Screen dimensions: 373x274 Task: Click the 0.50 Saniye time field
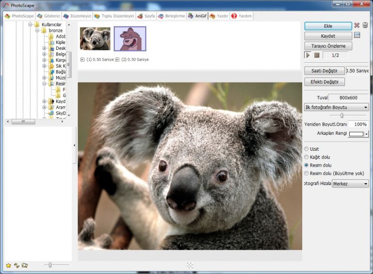[357, 71]
